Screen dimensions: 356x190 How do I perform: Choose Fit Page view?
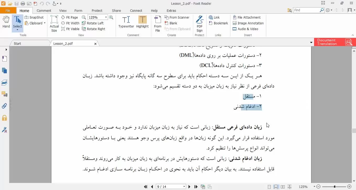(69, 17)
